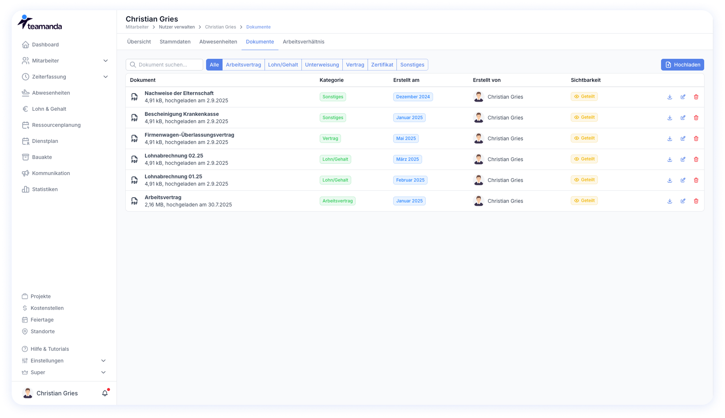
Task: Download the Nachweise der Elternschaft document
Action: [x=669, y=97]
